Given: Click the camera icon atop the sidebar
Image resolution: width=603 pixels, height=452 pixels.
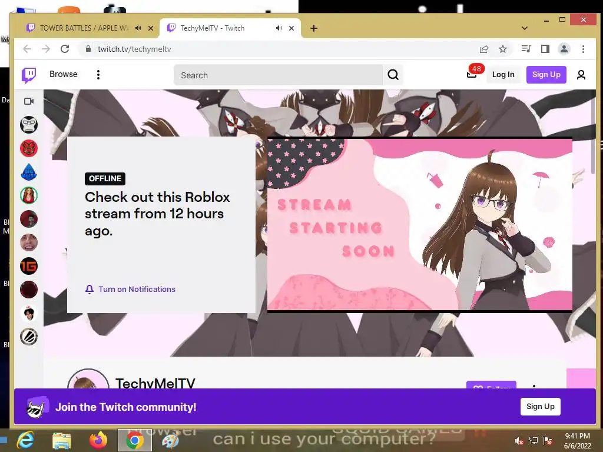Looking at the screenshot, I should [x=29, y=101].
